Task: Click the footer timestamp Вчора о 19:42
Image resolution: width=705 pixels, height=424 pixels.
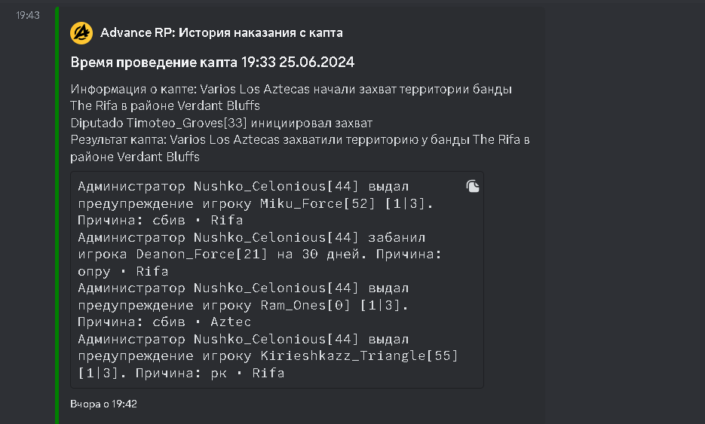Action: pyautogui.click(x=103, y=404)
